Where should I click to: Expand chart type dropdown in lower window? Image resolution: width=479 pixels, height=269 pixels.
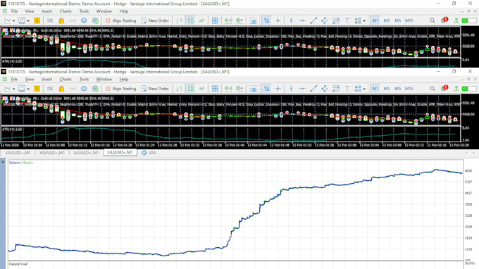point(14,89)
